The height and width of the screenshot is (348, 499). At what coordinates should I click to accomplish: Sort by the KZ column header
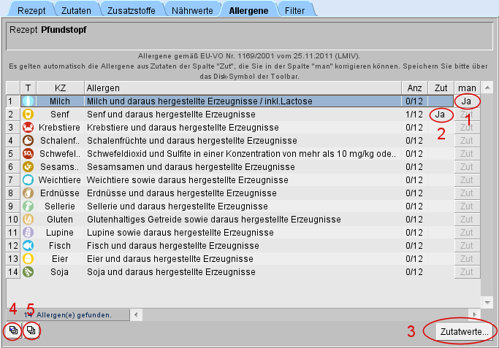point(60,88)
